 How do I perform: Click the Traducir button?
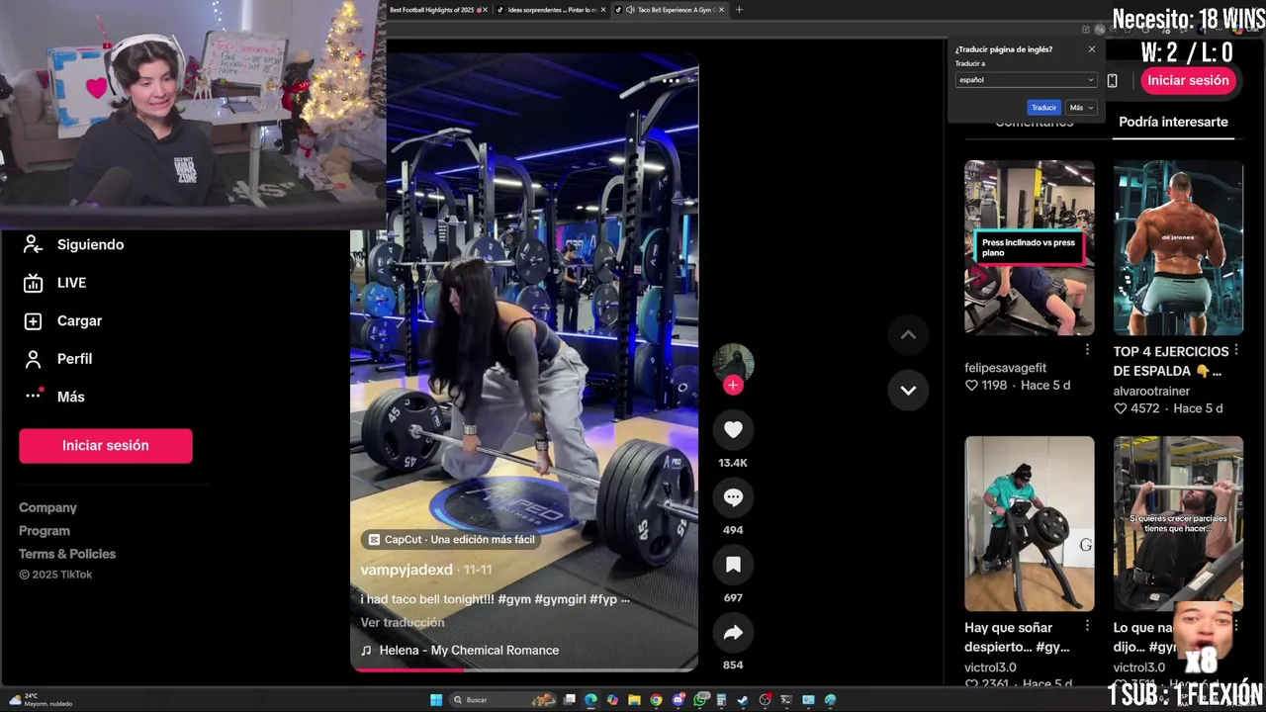point(1043,108)
